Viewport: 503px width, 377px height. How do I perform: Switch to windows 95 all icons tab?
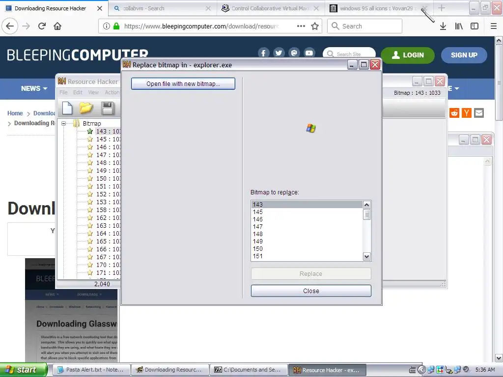click(x=379, y=8)
